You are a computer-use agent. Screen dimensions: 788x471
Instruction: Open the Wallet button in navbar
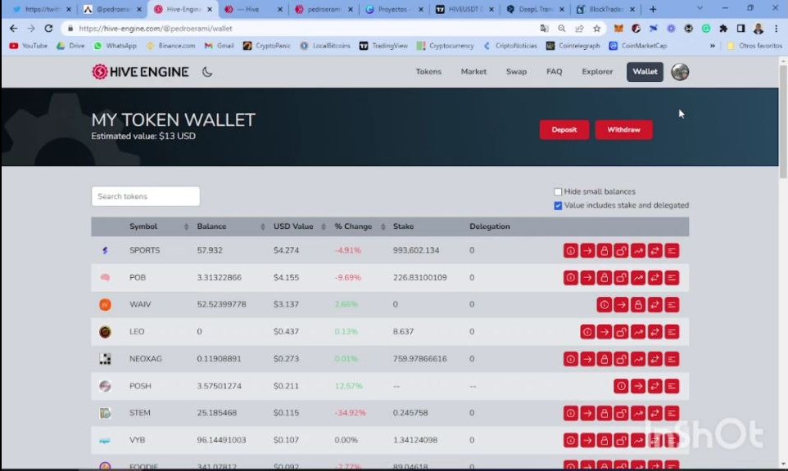pos(645,72)
